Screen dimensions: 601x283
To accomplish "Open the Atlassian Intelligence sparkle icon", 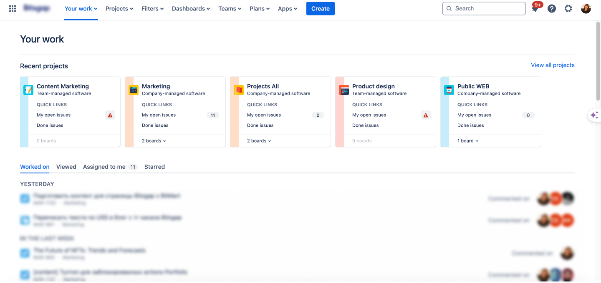I will coord(595,115).
